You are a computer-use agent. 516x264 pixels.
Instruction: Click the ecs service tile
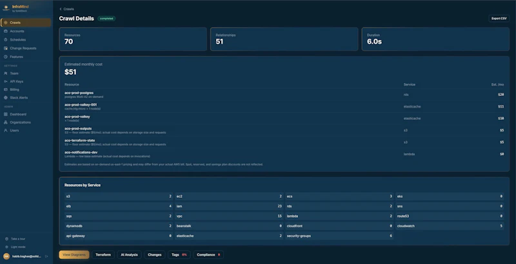339,196
